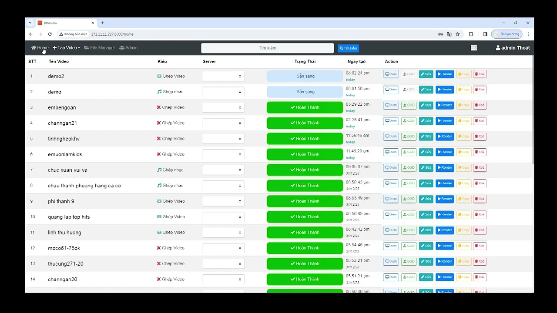557x313 pixels.
Task: Click the 'Không bảo mật' site info badge
Action: (x=73, y=34)
